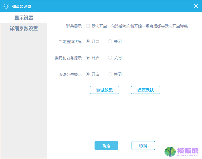The image size is (202, 159).
Task: Confirm settings with 确定 button
Action: (106, 146)
